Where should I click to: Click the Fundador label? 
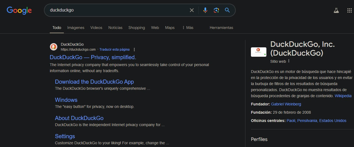[x=260, y=104]
